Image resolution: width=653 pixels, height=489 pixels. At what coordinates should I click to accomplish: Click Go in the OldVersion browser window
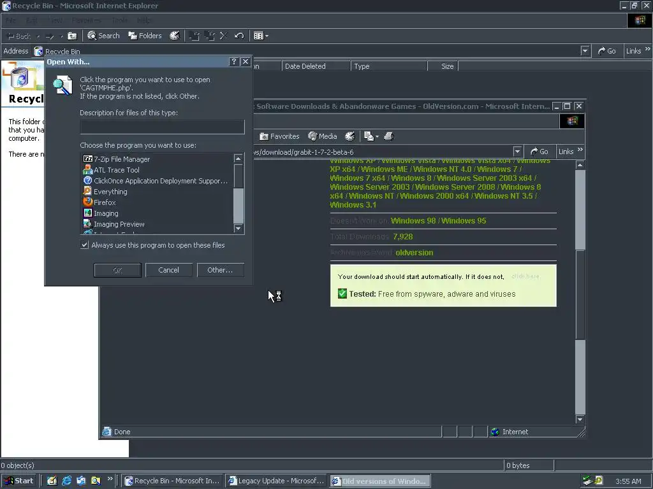pyautogui.click(x=539, y=152)
